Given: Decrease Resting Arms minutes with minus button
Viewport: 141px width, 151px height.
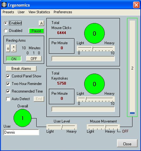Looking at the screenshot, I should (x=14, y=50).
